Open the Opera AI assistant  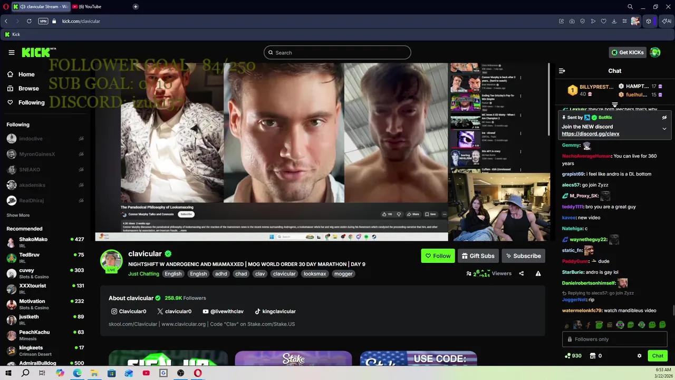pos(667,21)
